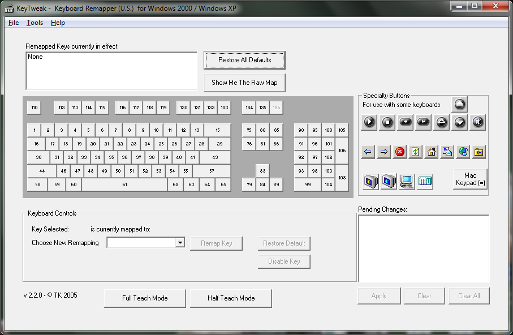Image resolution: width=513 pixels, height=335 pixels.
Task: Click Show Me The Raw Map
Action: (244, 83)
